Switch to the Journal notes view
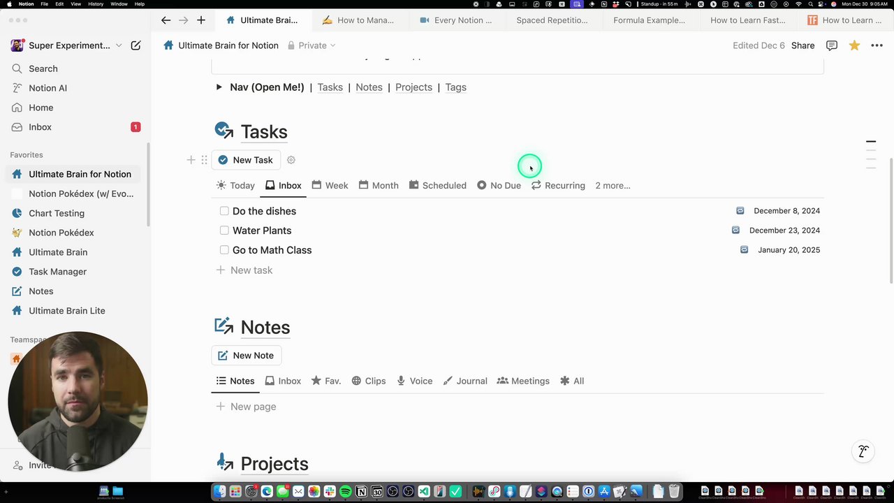 pos(465,381)
